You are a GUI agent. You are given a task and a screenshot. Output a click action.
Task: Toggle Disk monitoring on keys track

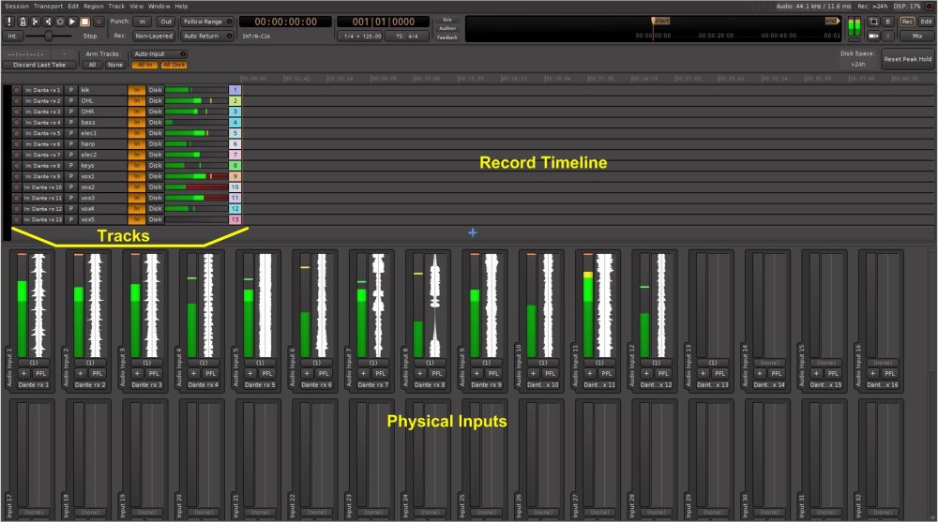pos(155,165)
